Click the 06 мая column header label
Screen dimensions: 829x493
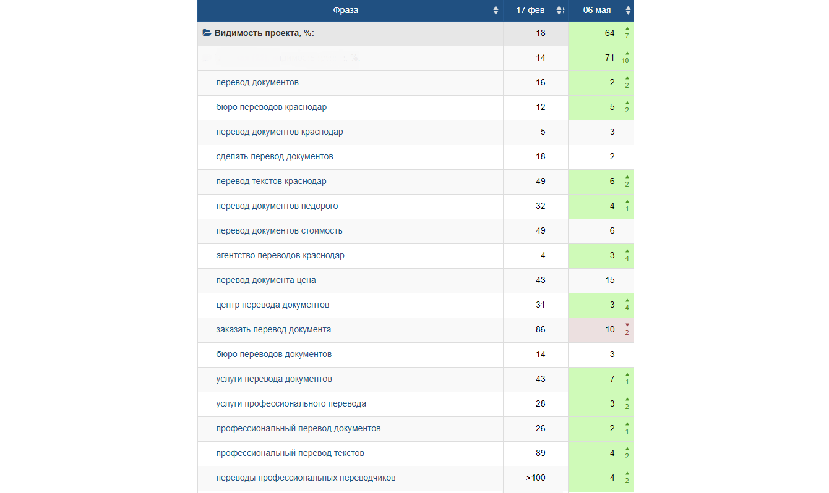(x=597, y=11)
